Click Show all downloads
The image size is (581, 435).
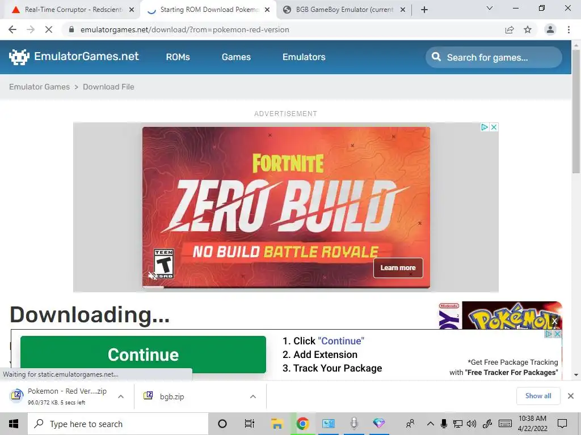tap(538, 396)
